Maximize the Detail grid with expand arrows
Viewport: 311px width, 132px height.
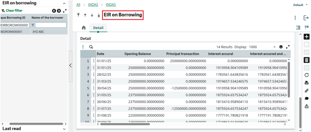pyautogui.click(x=288, y=47)
